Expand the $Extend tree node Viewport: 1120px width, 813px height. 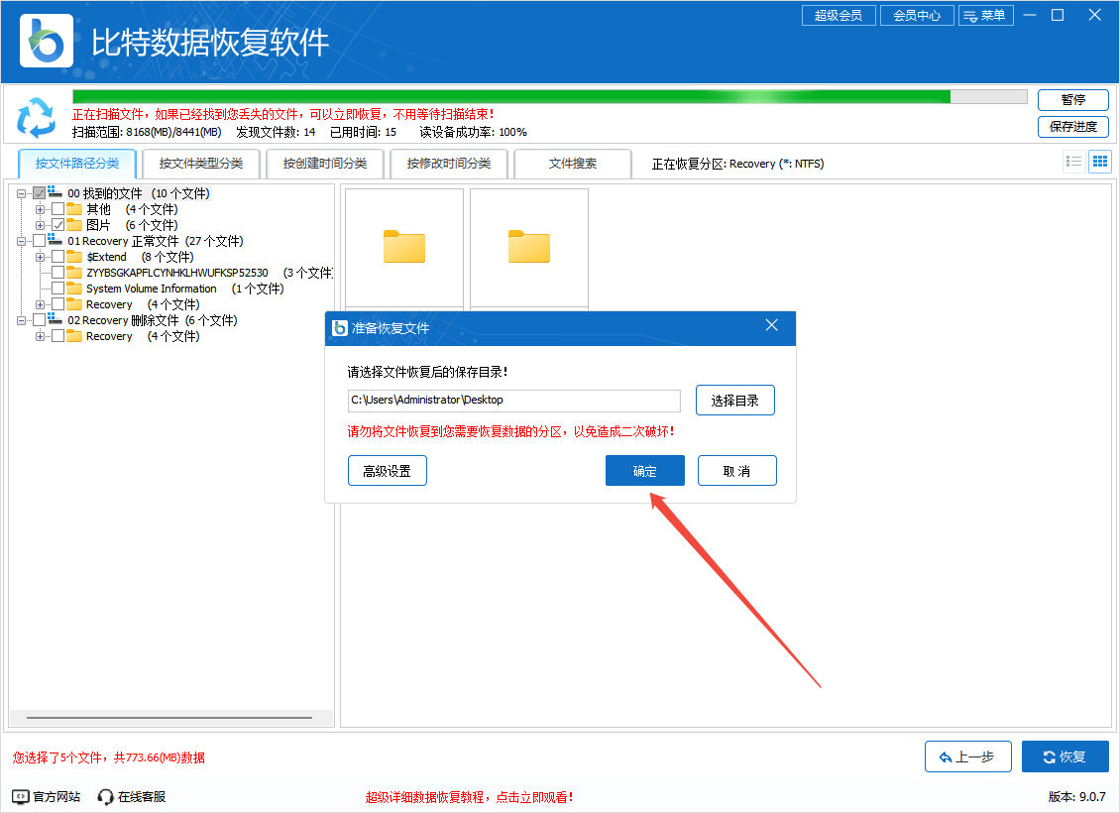pyautogui.click(x=40, y=257)
